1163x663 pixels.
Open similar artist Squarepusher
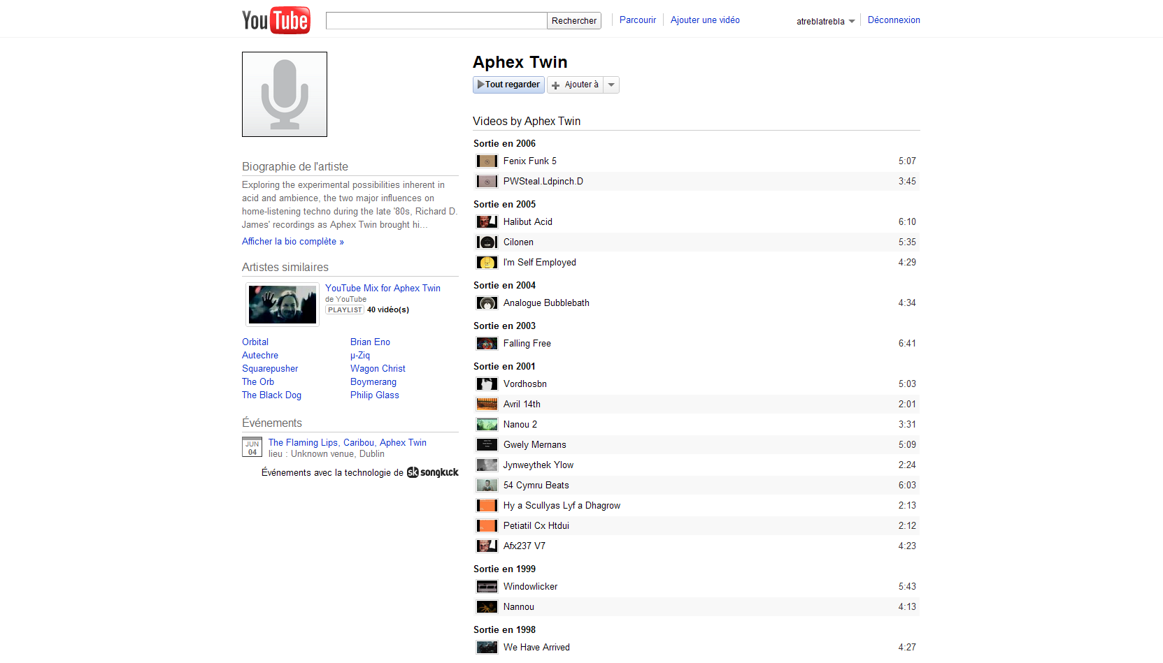(x=270, y=369)
